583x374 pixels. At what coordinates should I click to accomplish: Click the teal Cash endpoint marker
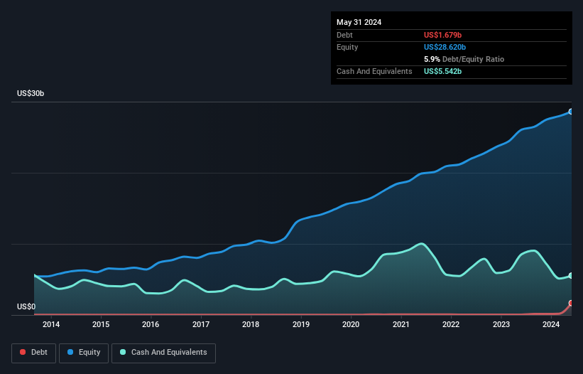tap(571, 276)
